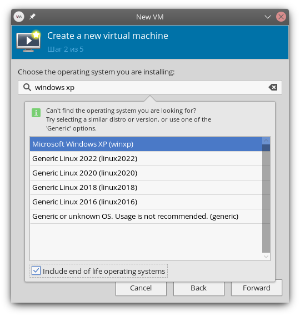
Task: Click the scrollbar up arrow in OS list
Action: (266, 141)
